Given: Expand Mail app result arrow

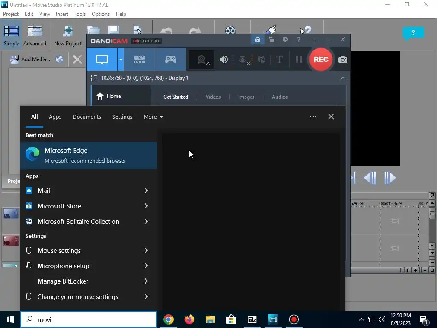Looking at the screenshot, I should [146, 190].
